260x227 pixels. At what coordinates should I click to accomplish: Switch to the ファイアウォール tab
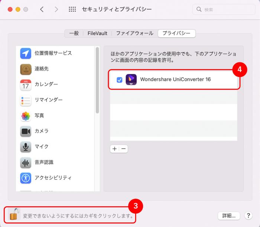[134, 33]
